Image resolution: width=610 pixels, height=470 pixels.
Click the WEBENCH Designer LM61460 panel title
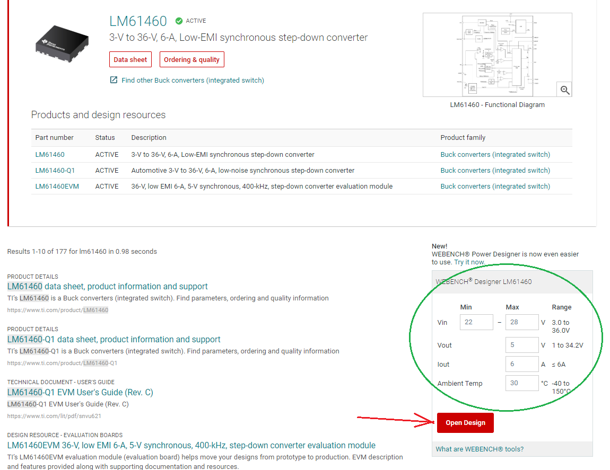(484, 281)
